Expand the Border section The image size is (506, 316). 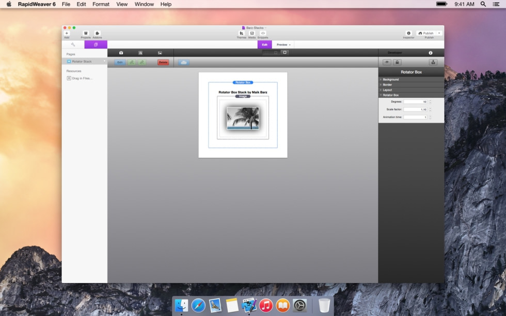coord(411,85)
